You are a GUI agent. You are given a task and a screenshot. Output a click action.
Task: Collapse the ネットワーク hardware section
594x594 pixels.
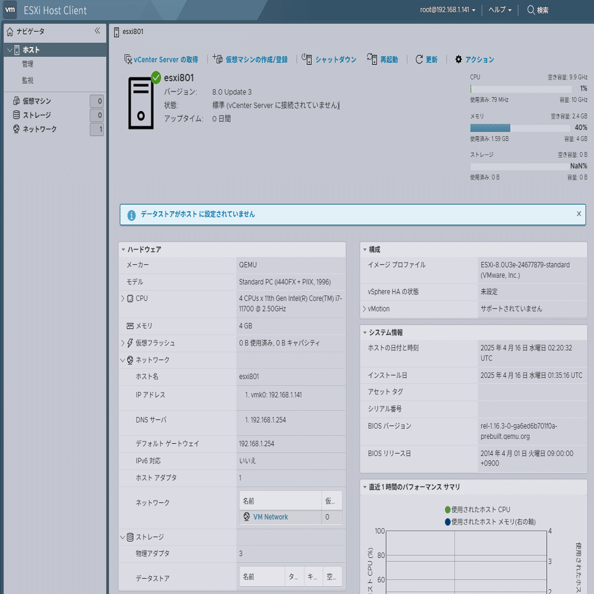point(123,360)
